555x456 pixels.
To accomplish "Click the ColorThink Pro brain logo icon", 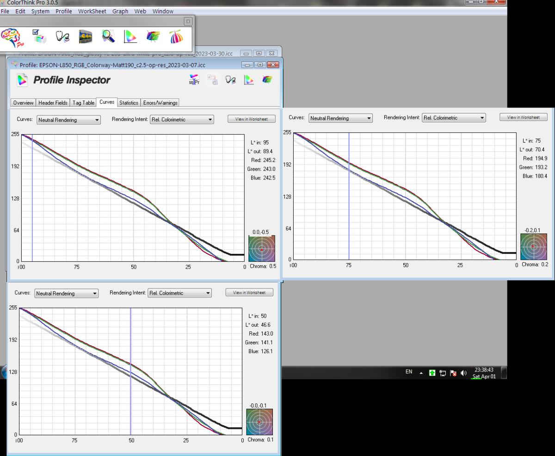I will pos(12,37).
